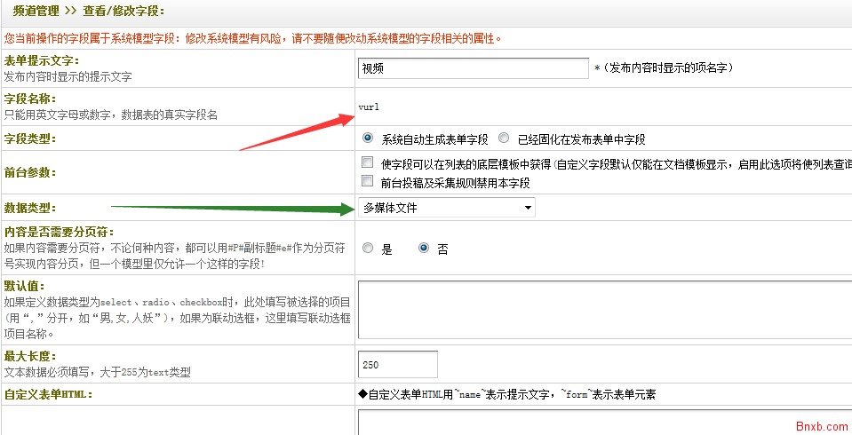Select 是 for 内容是否需要分页符
This screenshot has width=852, height=435.
368,249
